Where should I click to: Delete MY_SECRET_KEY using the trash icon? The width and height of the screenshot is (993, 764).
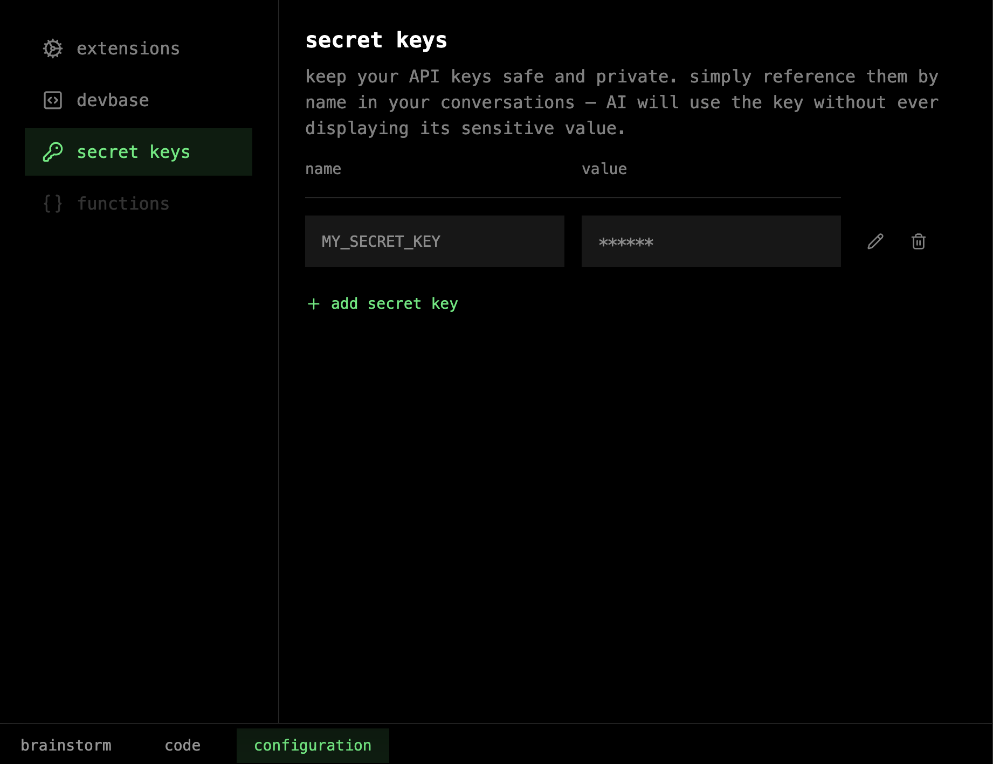919,241
